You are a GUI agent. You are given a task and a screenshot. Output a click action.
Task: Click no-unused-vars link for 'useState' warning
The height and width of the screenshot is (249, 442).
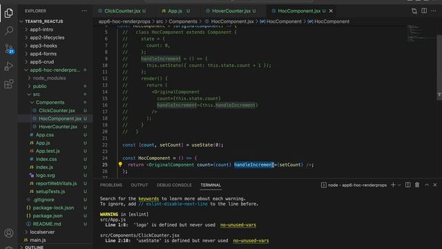point(251,241)
